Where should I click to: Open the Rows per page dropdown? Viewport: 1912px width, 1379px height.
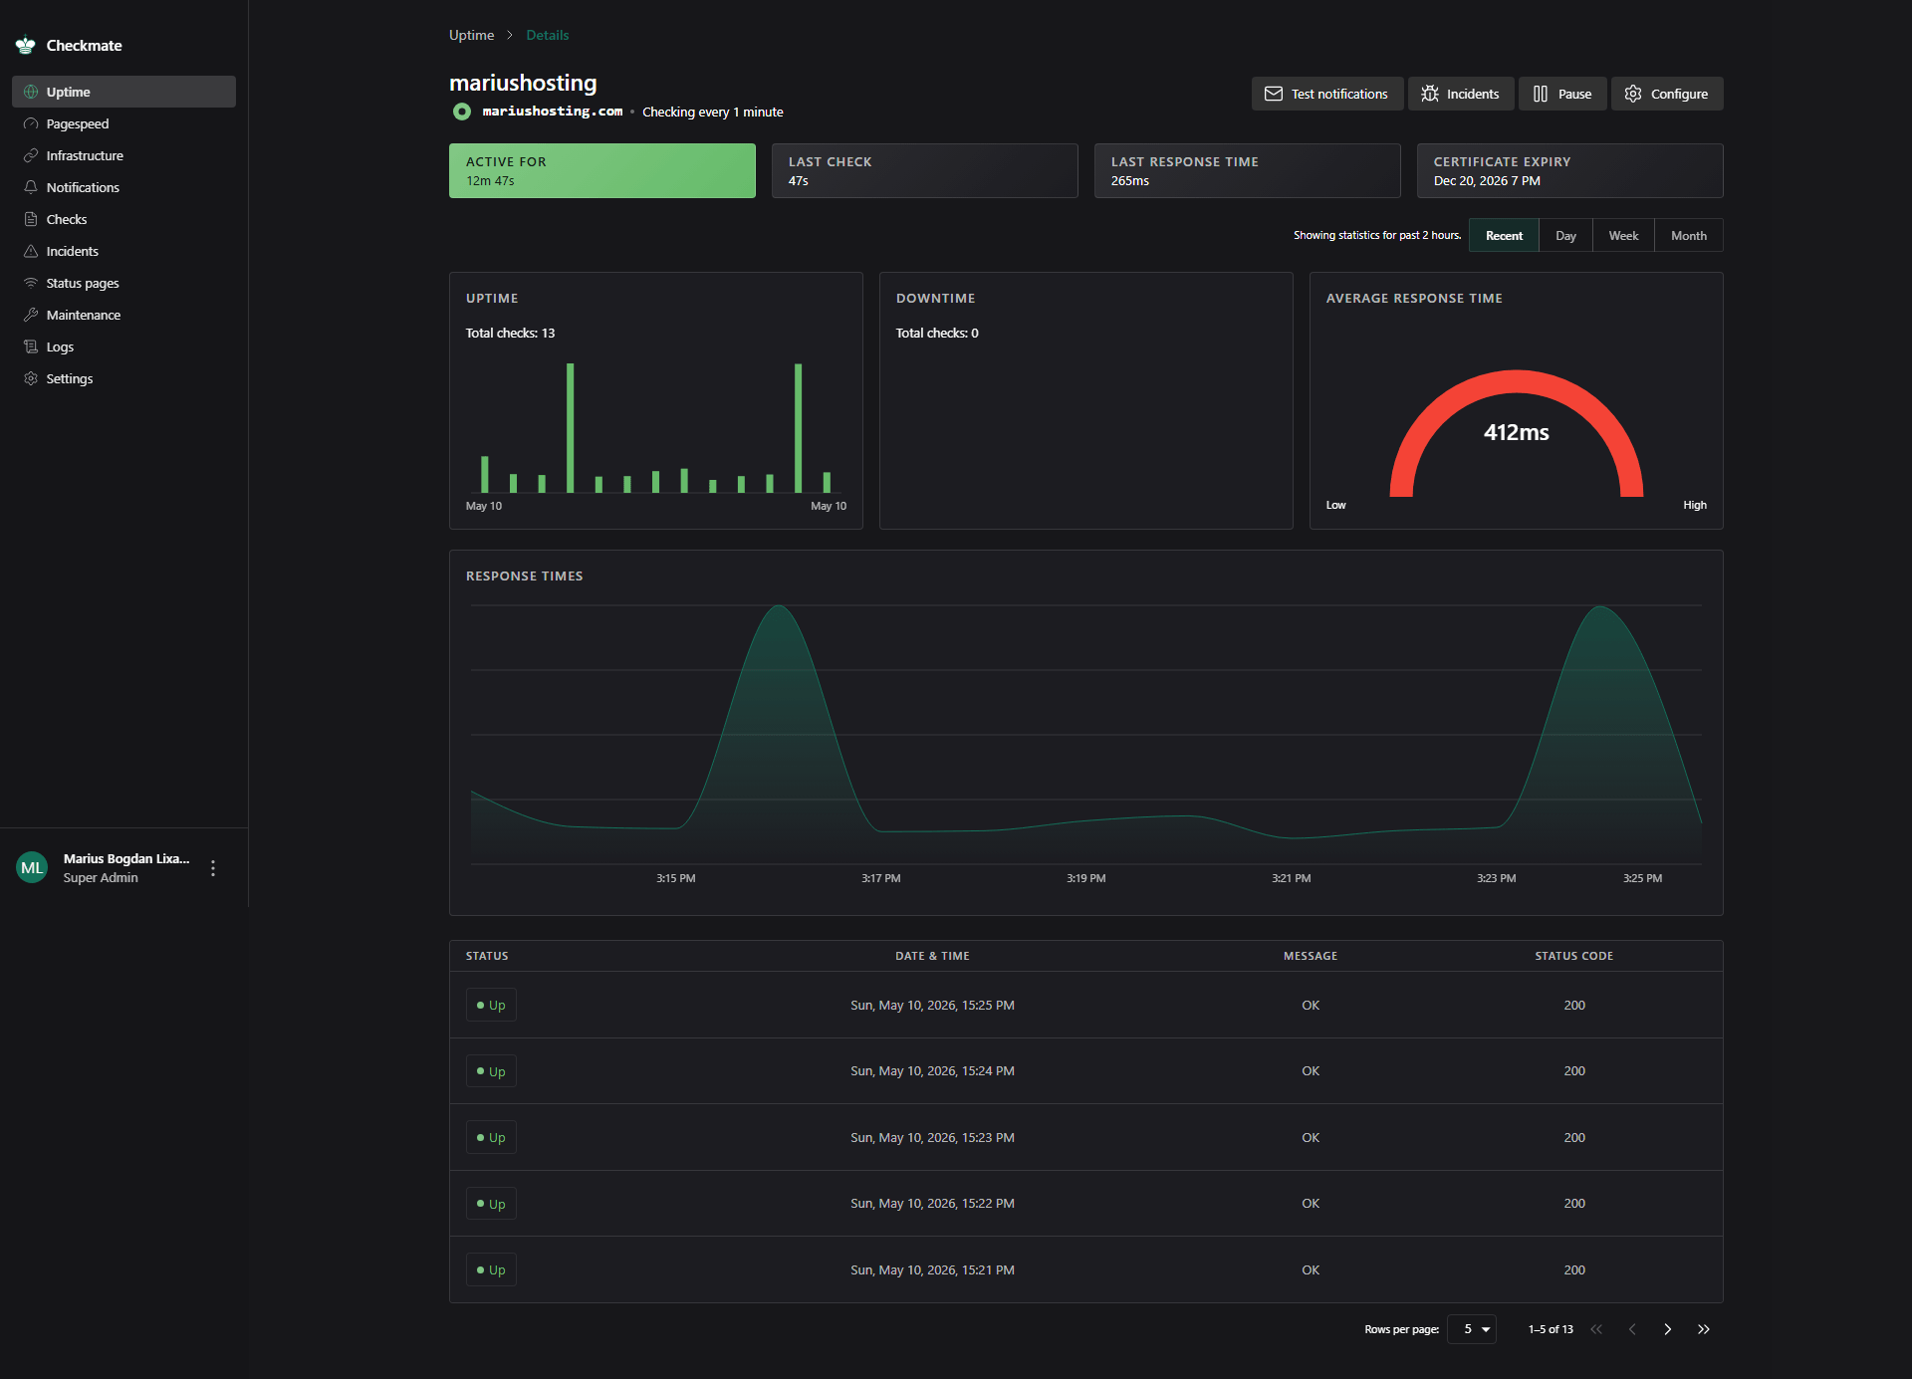[1473, 1329]
